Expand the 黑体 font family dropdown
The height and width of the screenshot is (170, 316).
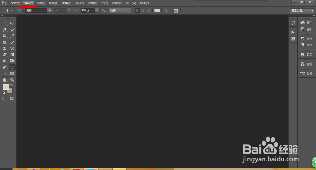(x=49, y=10)
